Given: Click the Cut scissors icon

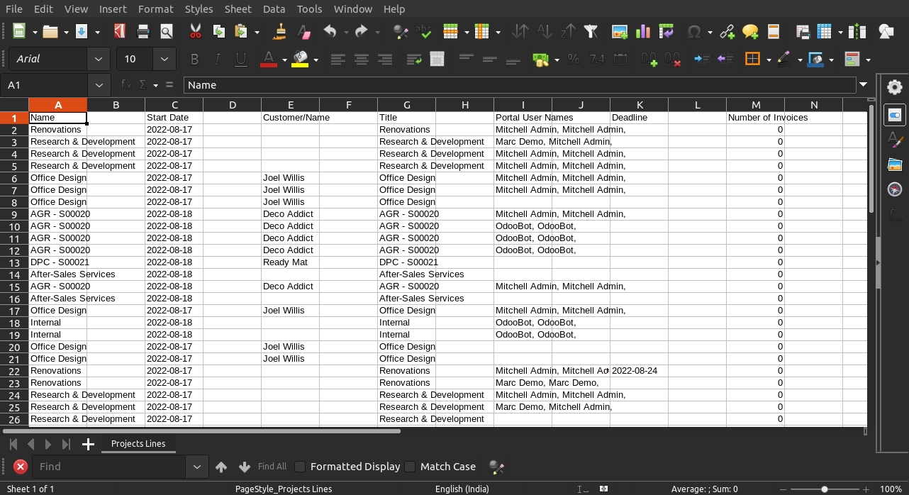Looking at the screenshot, I should tap(196, 31).
